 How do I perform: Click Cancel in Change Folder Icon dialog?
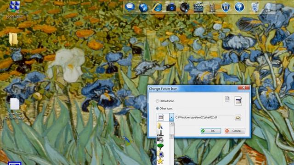pos(235,131)
